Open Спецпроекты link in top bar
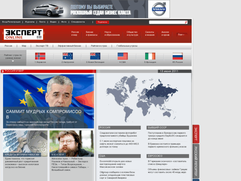This screenshot has height=181, width=241. click(x=78, y=22)
